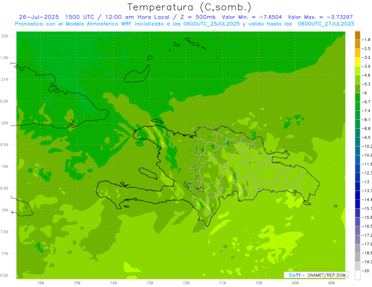Click the '-7.4' colorbar value
Viewport: 372px width, 287px height.
click(x=367, y=111)
